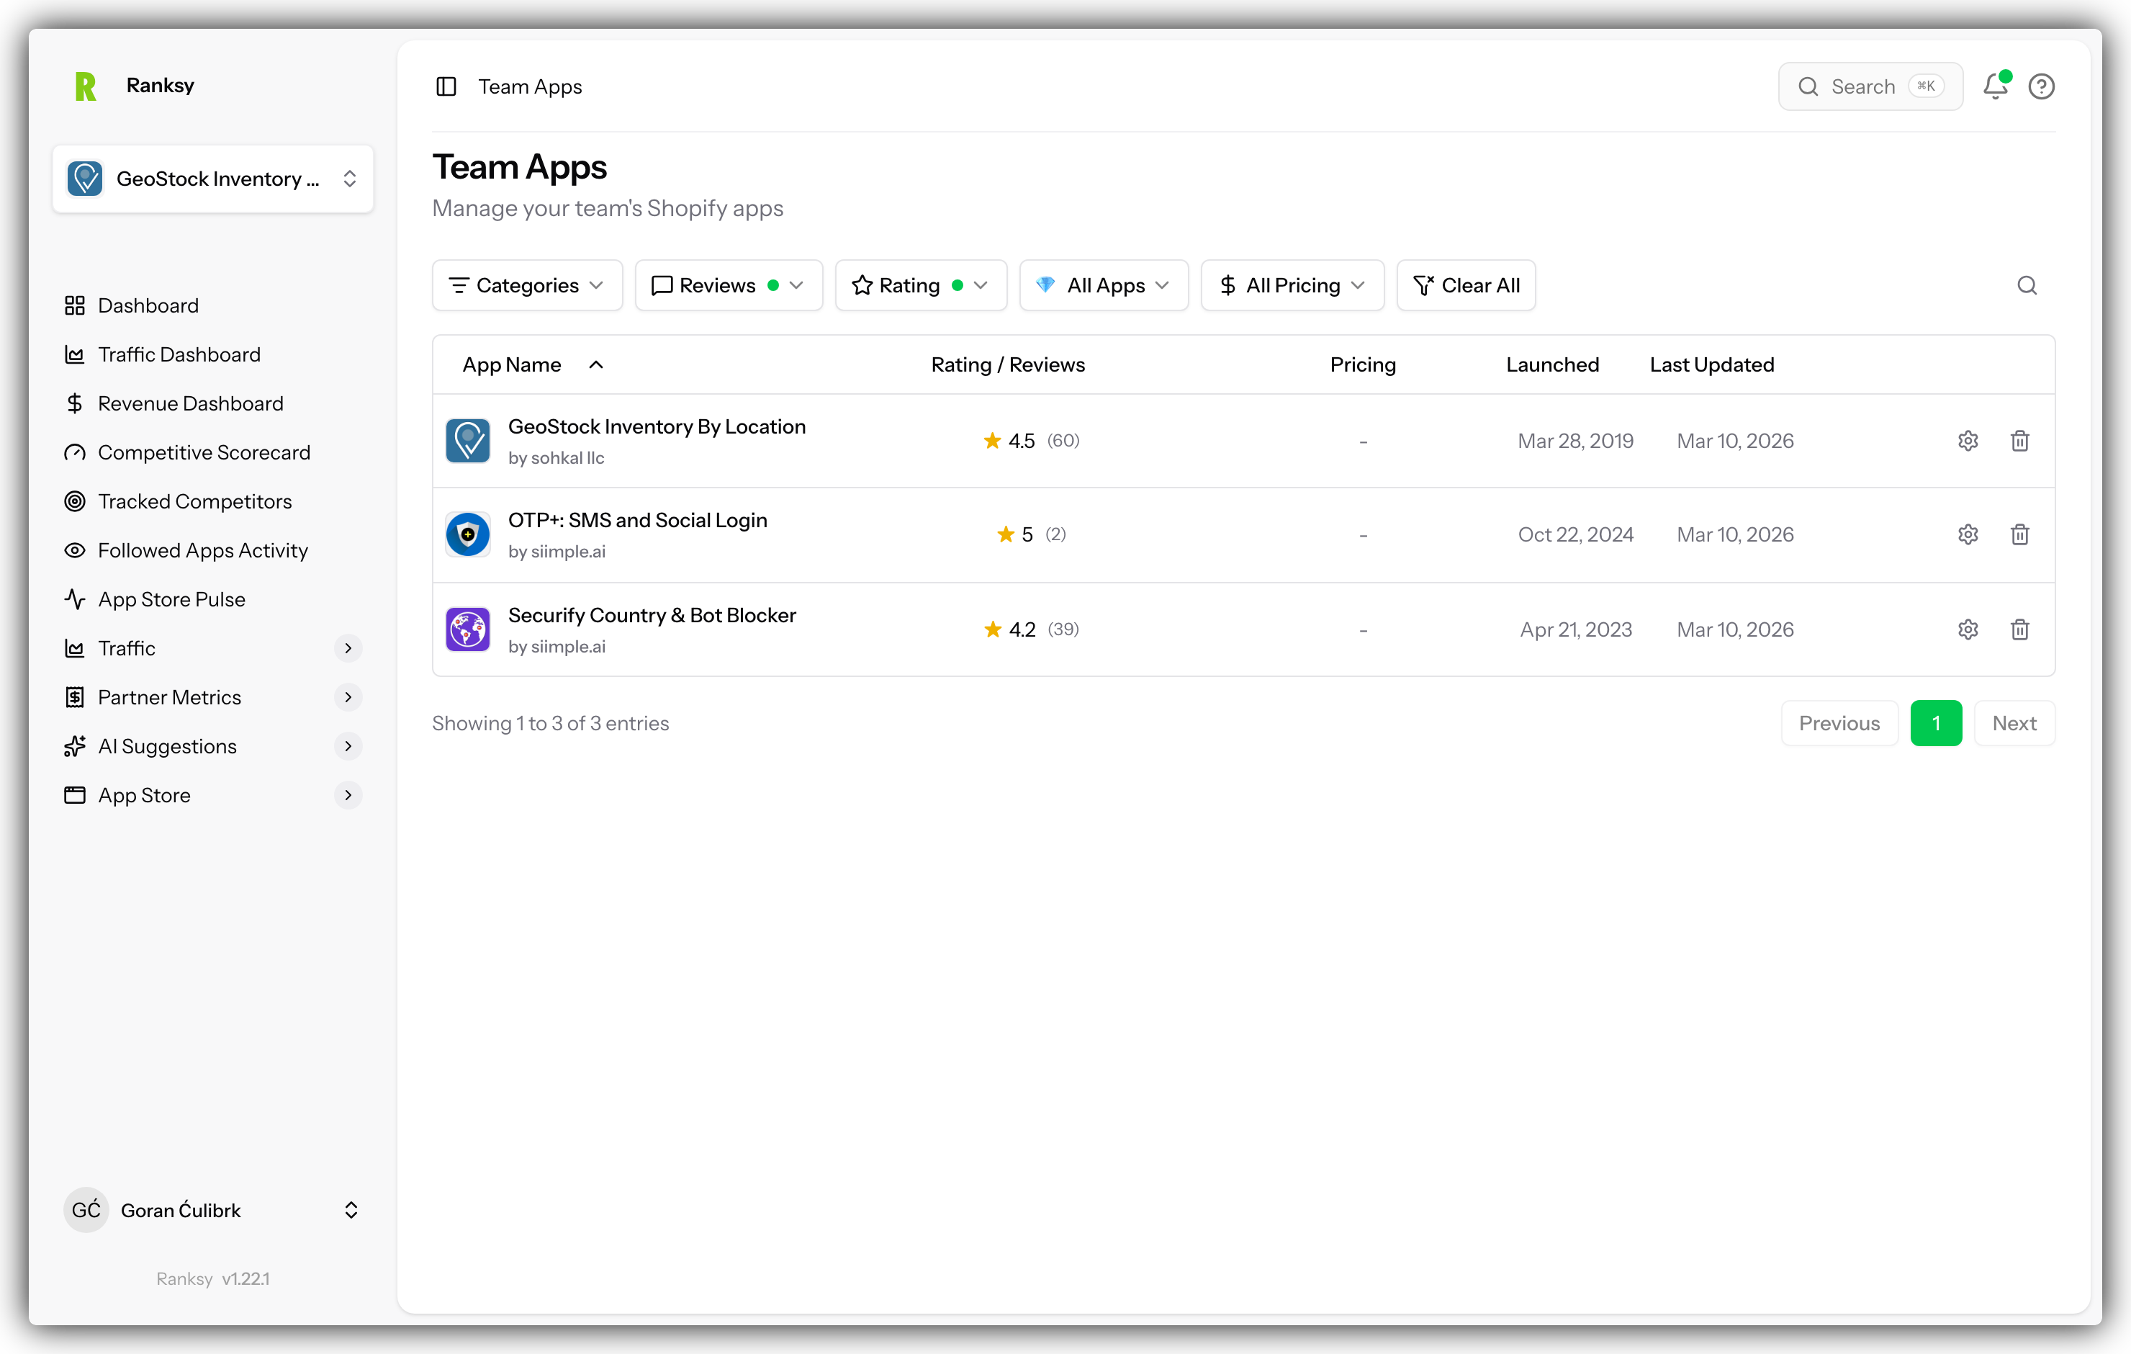Viewport: 2131px width, 1354px height.
Task: Open settings gear for GeoStock Inventory By Location
Action: click(x=1968, y=441)
